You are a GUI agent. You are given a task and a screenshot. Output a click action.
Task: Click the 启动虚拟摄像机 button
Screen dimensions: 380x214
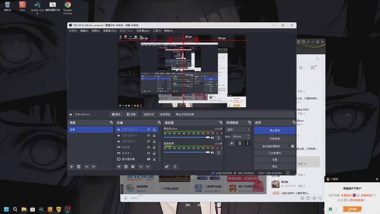[271, 146]
